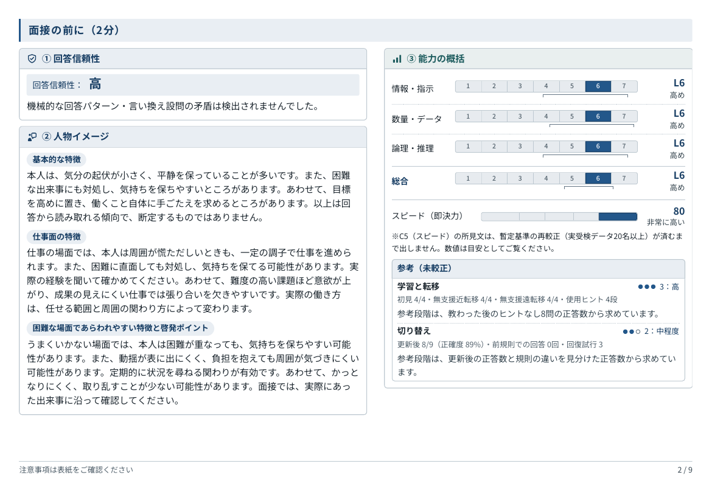Click the ① 回答信頼性 panel heading text
Viewport: 712px width, 503px height.
click(71, 58)
